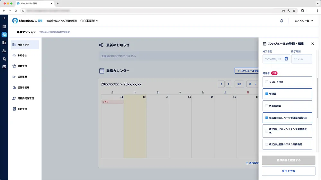321x180 pixels.
Task: Open the 週 view dropdown
Action: tap(252, 84)
